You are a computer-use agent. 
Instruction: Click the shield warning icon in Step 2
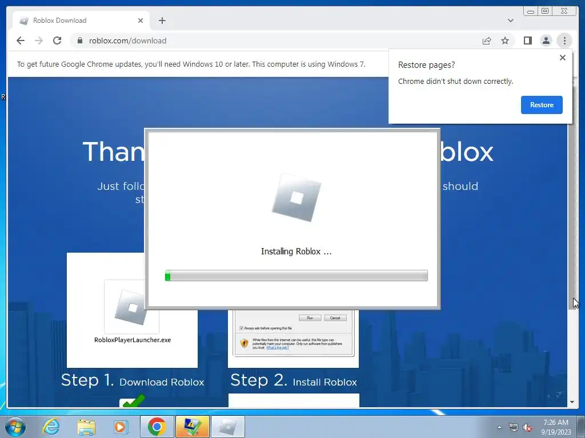[244, 343]
